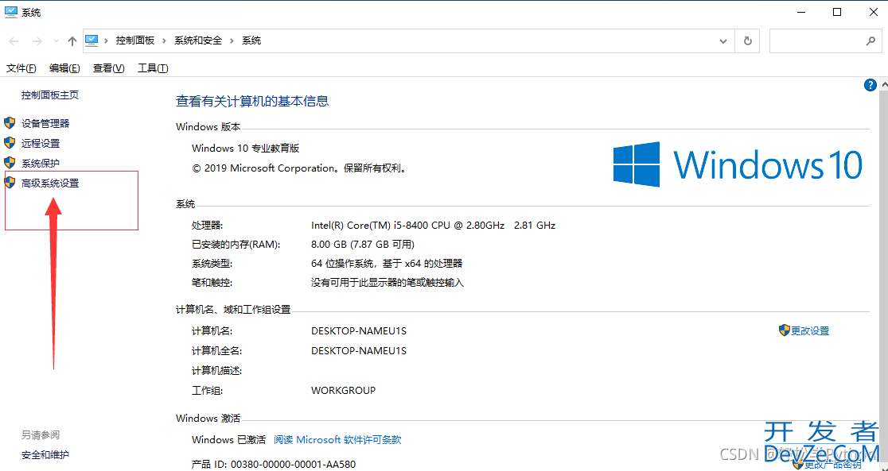Image resolution: width=888 pixels, height=471 pixels.
Task: Select the computer name DESKTOP-NAMEU1S text
Action: pyautogui.click(x=359, y=330)
